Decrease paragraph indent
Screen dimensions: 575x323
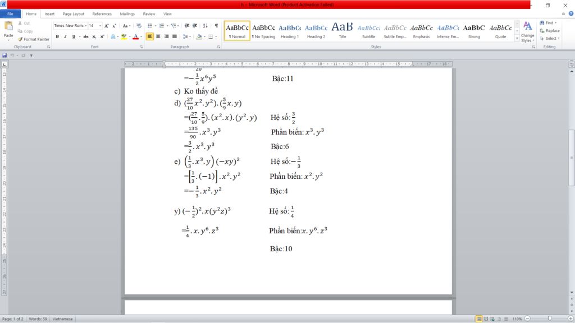tap(187, 26)
